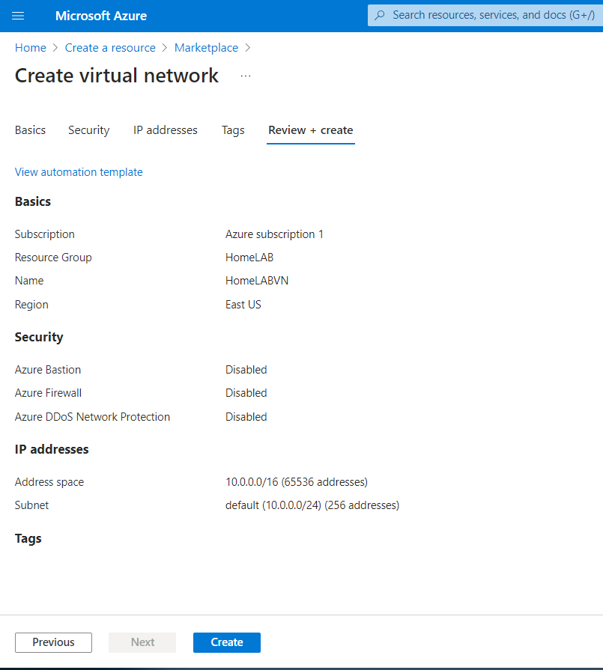Switch to the Security tab
603x670 pixels.
[x=89, y=130]
